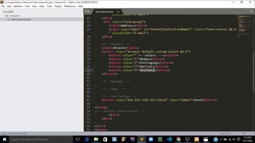This screenshot has width=255, height=143.
Task: Click the word Rajshahi on line 39
Action: [x=147, y=70]
